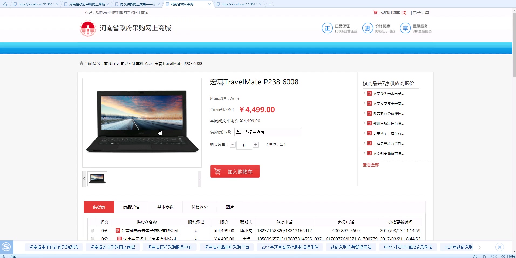Click the speaker icon in the status bar
The width and height of the screenshot is (516, 258).
(475, 256)
